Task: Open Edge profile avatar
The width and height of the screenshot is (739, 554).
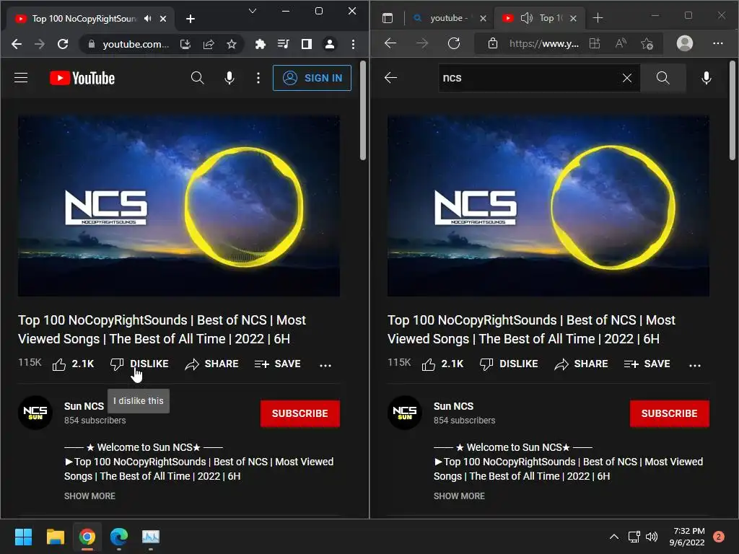Action: pos(685,43)
